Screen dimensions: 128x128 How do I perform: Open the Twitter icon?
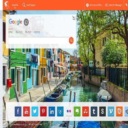35,111
